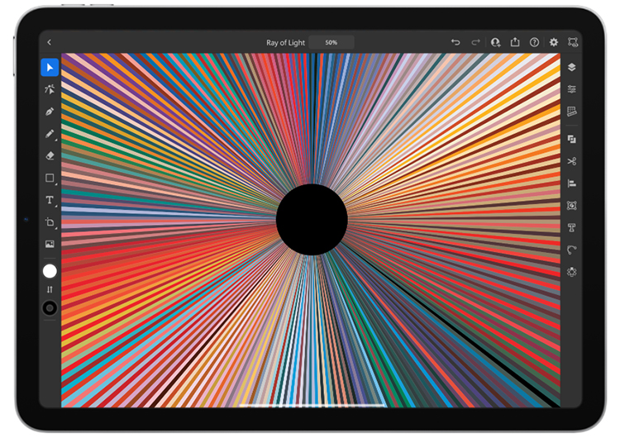Select the Artboard tool
This screenshot has width=620, height=438.
point(50,222)
